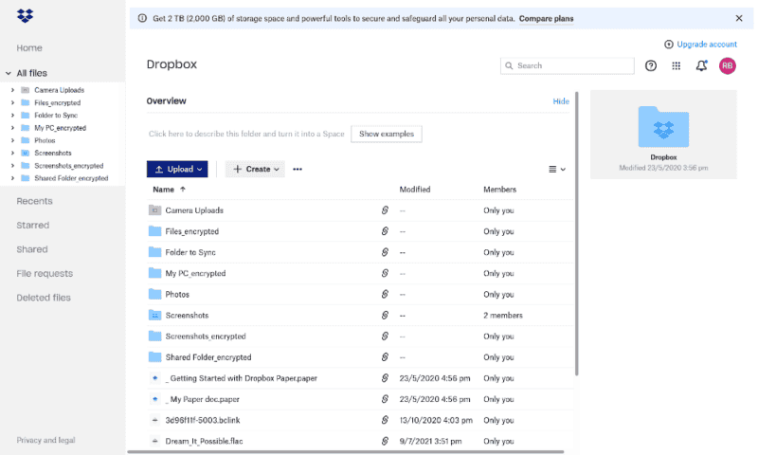Click the Search input field

(x=567, y=65)
